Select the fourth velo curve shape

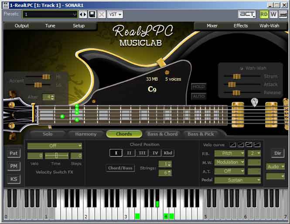[257, 145]
